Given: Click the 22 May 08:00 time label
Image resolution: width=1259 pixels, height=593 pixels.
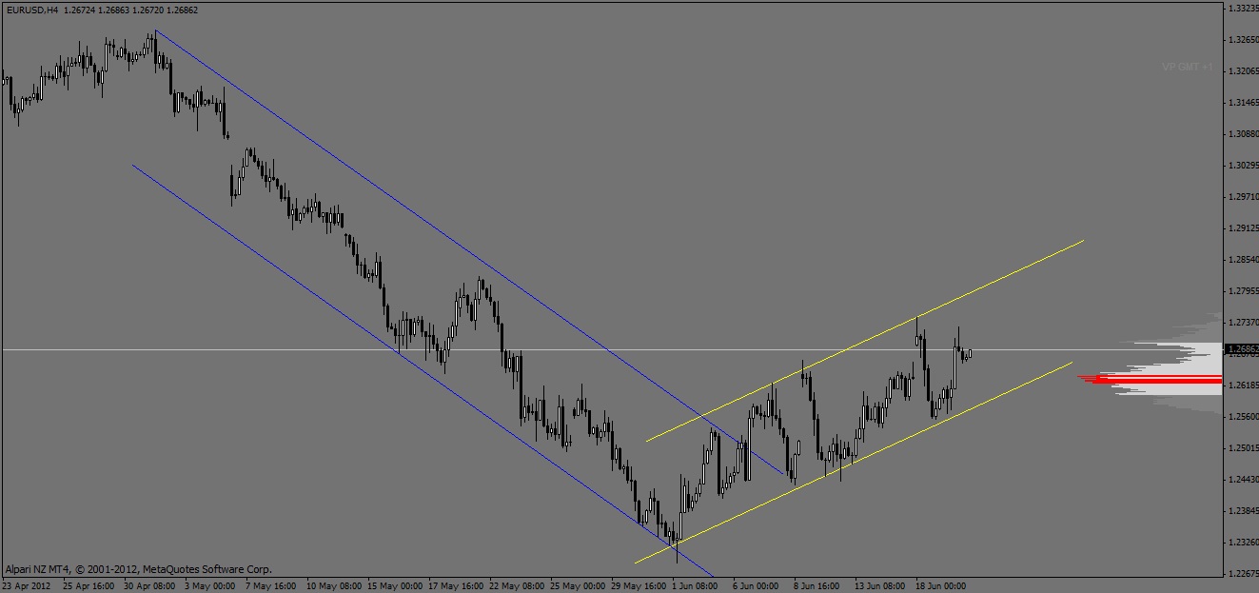Looking at the screenshot, I should [x=517, y=586].
